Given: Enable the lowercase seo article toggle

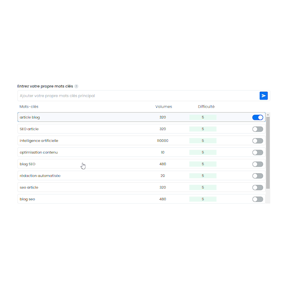Looking at the screenshot, I should point(258,188).
